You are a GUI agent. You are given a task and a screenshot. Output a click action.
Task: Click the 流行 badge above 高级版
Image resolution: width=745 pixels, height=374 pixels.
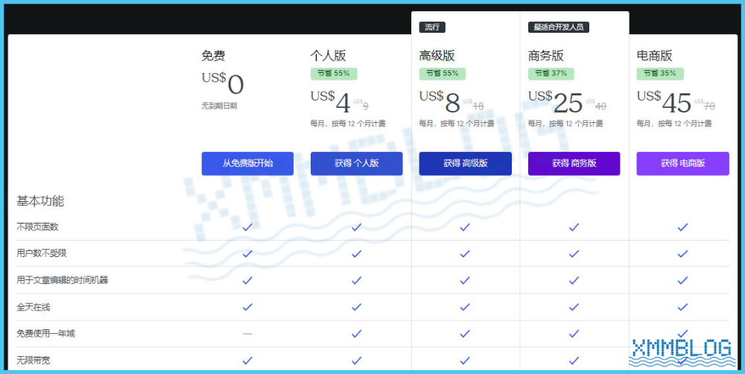(x=432, y=28)
